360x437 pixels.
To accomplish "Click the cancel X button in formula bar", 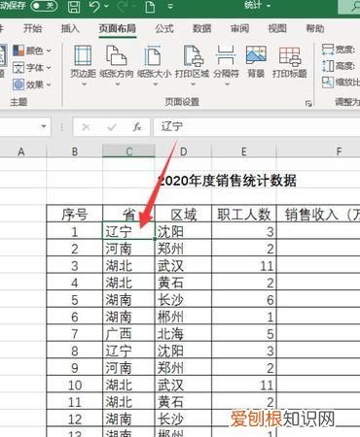I will point(86,127).
